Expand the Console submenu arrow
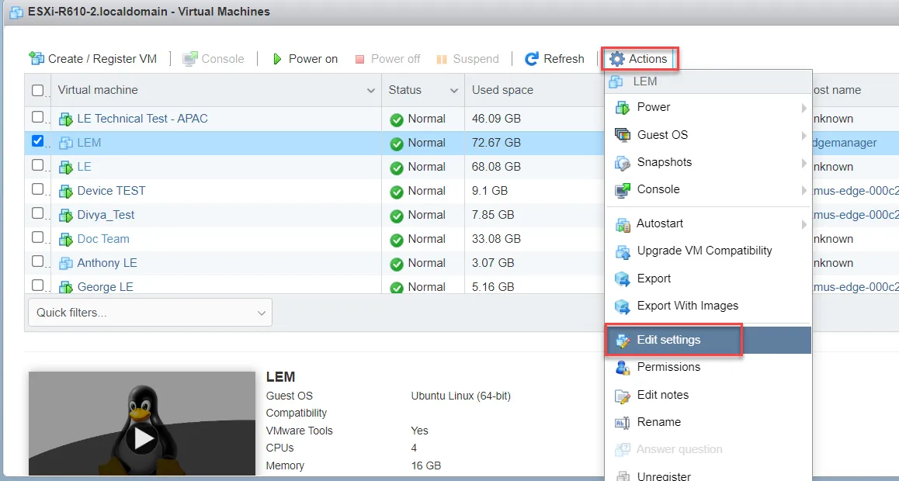Screen dimensions: 899x481 pos(804,190)
